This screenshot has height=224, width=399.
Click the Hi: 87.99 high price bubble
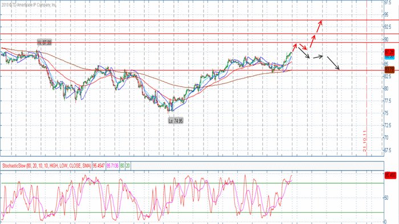44,43
